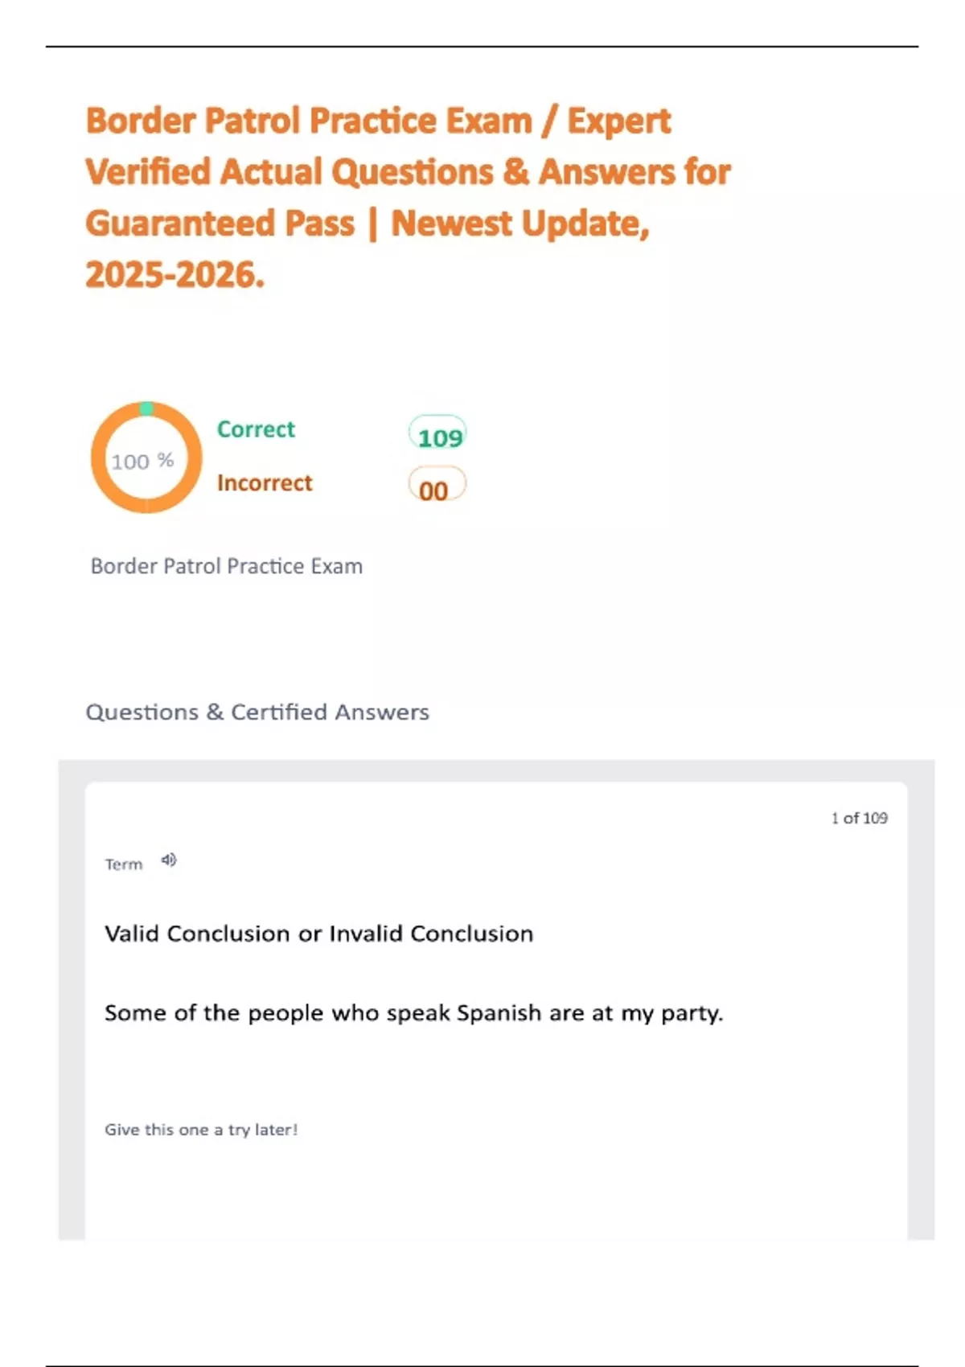Play audio with the speaker icon beside Term
The width and height of the screenshot is (965, 1367).
click(168, 860)
